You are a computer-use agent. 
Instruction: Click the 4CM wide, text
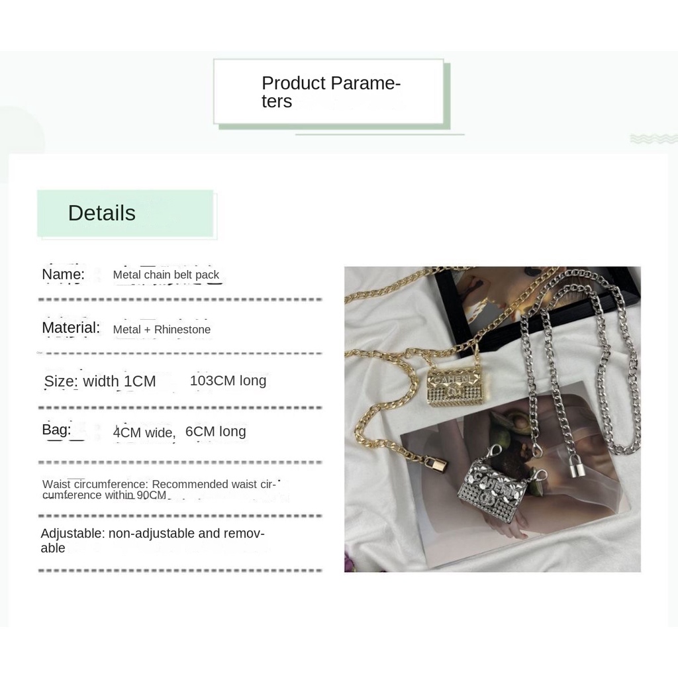point(144,432)
